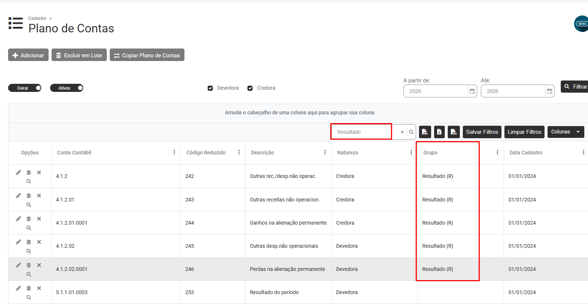The width and height of the screenshot is (588, 304).
Task: Toggle the Ativos switch
Action: pos(67,88)
